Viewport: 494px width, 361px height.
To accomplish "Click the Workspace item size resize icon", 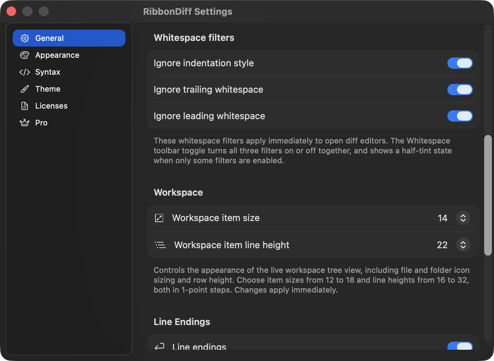I will [x=159, y=218].
